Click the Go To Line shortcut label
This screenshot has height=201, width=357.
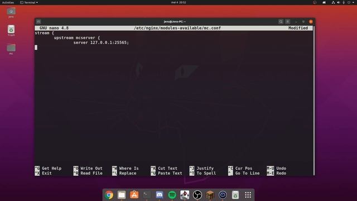tap(247, 174)
